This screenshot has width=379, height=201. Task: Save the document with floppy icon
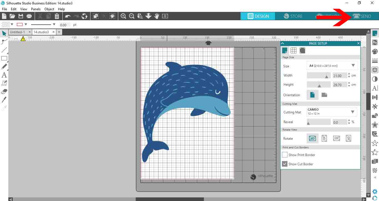coord(21,16)
